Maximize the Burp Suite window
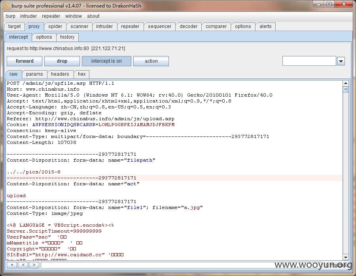356x276 pixels. click(329, 4)
